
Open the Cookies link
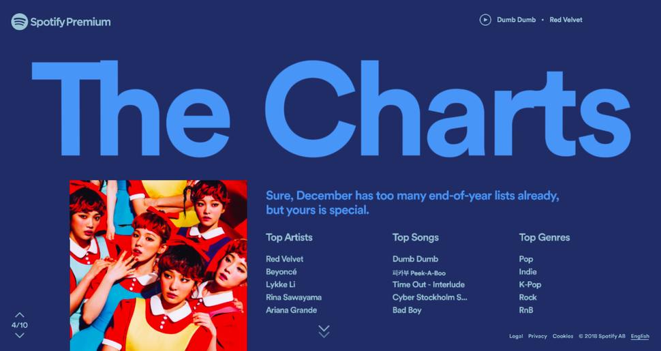click(x=563, y=336)
